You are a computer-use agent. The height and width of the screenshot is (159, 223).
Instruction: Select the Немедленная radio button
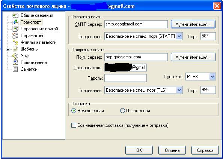coord(74,110)
